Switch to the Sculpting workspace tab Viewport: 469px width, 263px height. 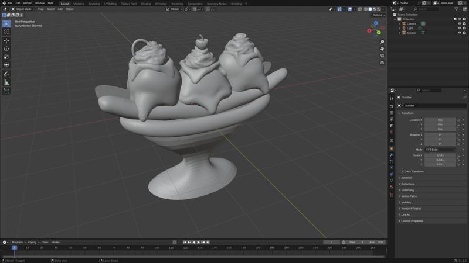94,4
